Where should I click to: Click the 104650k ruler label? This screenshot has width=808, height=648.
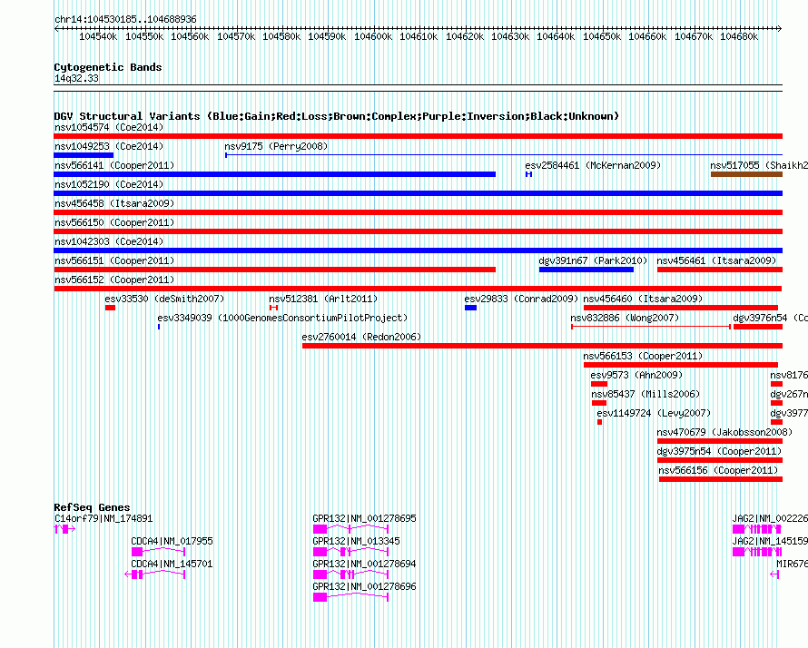click(x=602, y=36)
